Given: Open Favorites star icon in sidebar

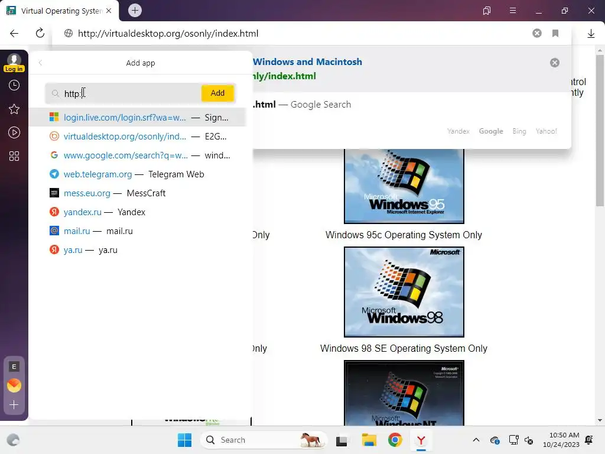Looking at the screenshot, I should coord(14,109).
